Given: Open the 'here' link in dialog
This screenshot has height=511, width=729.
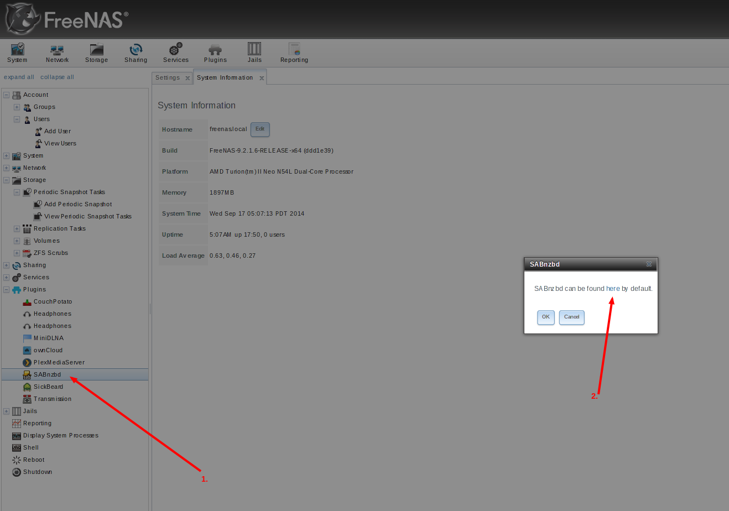Looking at the screenshot, I should pyautogui.click(x=613, y=289).
